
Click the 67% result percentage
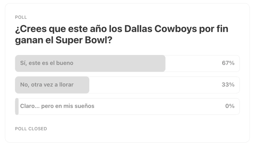(x=228, y=63)
